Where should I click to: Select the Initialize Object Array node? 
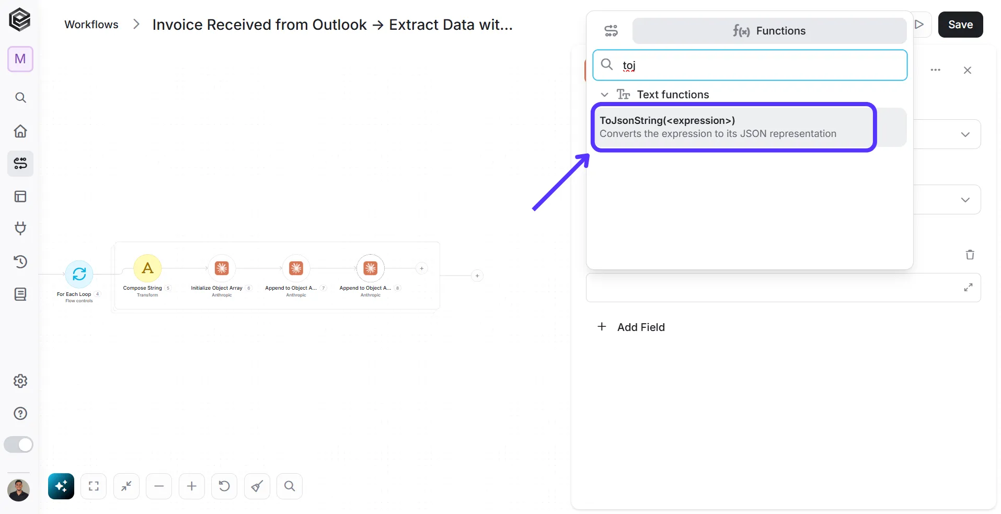pos(222,268)
